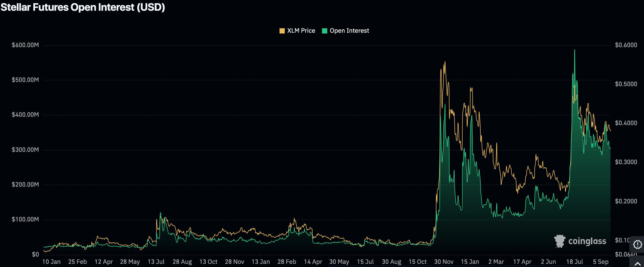Click the 28 Feb date on x-axis
The width and height of the screenshot is (644, 267).
point(287,262)
